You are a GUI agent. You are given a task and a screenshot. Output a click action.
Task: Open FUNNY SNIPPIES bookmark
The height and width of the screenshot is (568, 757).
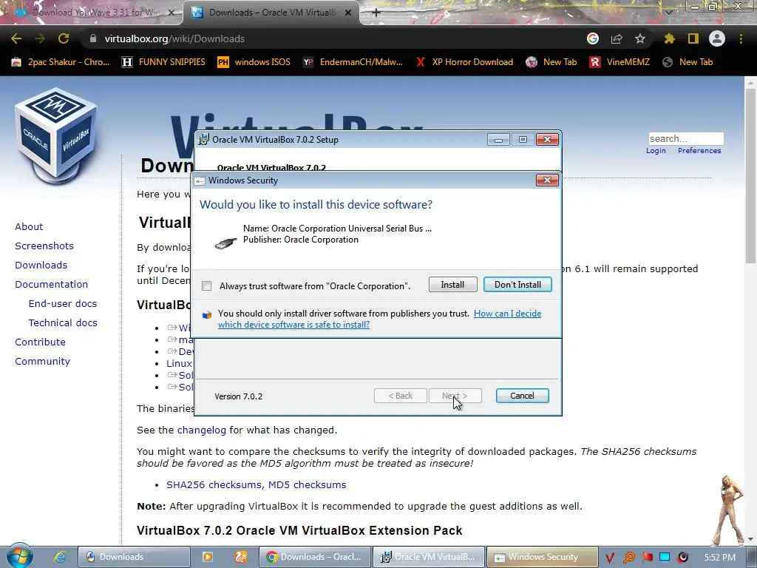(x=163, y=62)
